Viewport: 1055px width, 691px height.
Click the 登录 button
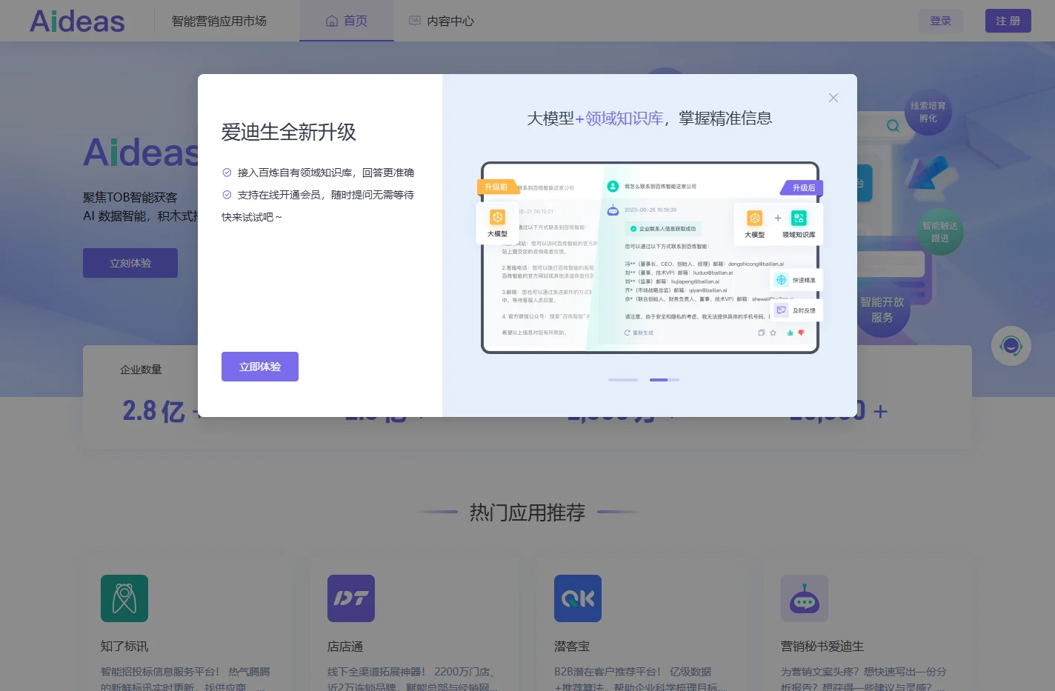pos(941,21)
